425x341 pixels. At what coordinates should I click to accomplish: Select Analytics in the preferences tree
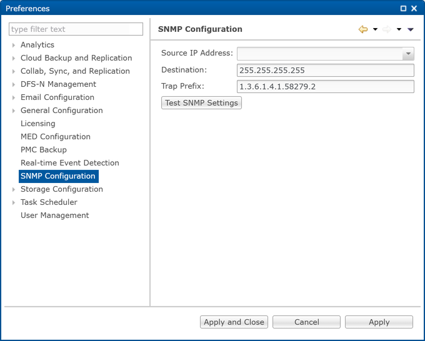coord(37,45)
